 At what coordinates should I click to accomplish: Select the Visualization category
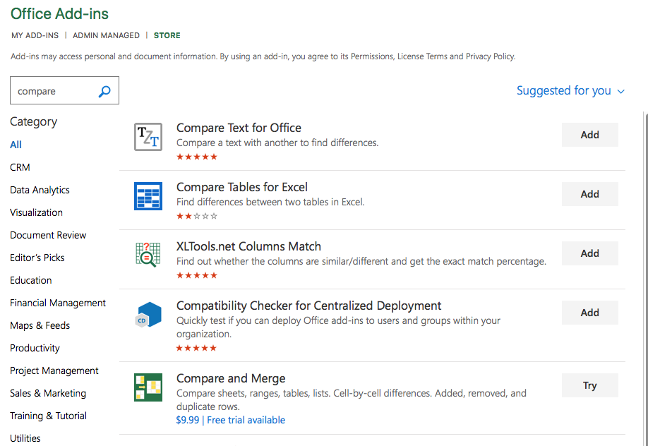(37, 212)
